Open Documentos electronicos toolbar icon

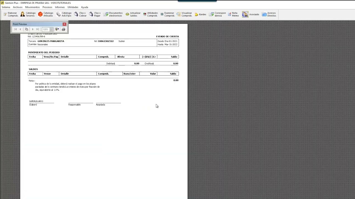coord(113,14)
